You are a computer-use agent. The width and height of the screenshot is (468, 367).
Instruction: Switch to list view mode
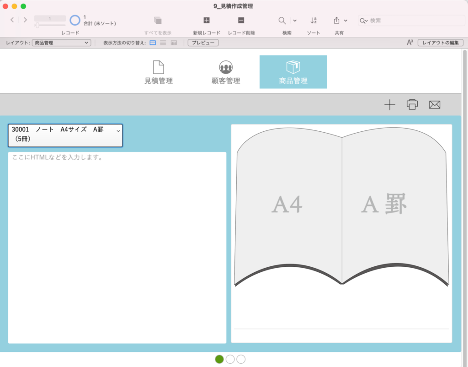point(163,43)
